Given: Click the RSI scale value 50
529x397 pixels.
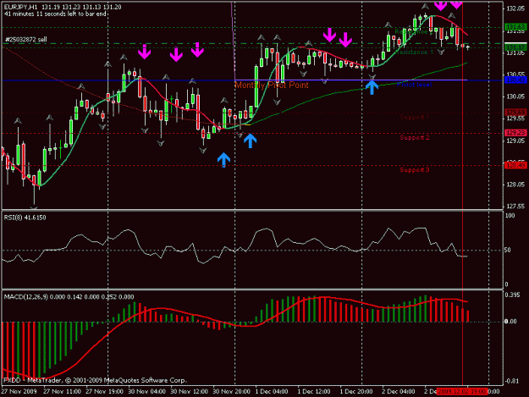Looking at the screenshot, I should coord(509,251).
